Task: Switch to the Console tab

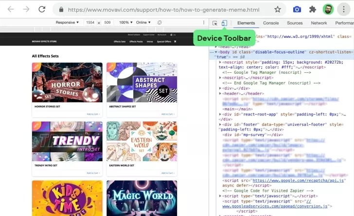Action: coord(271,23)
